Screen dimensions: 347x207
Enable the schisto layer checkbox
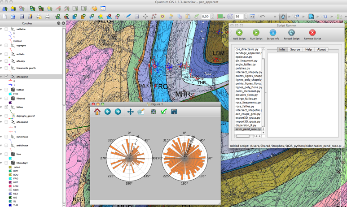point(6,54)
